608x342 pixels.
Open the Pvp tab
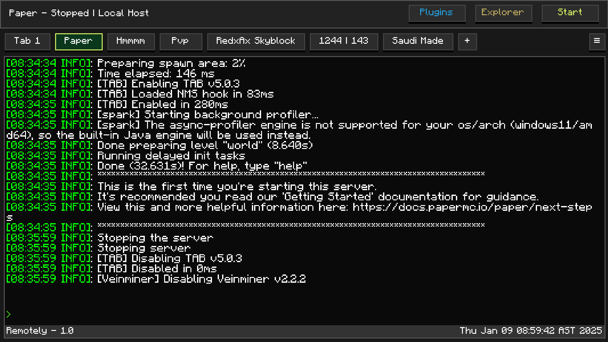point(181,42)
